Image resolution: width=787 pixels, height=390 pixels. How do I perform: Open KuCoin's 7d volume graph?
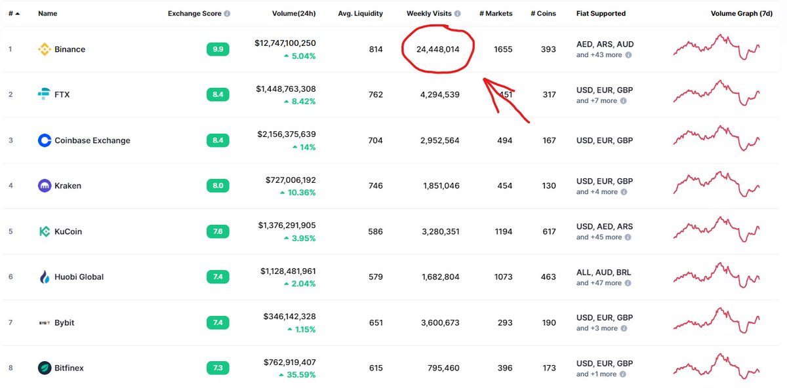(717, 229)
